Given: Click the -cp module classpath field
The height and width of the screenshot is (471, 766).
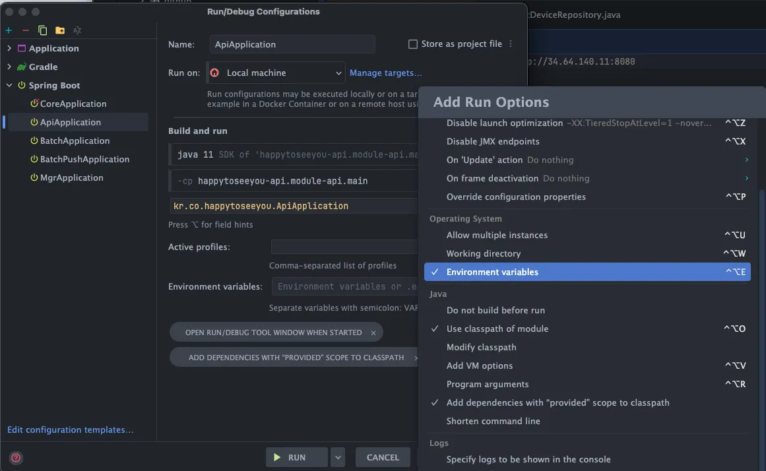Looking at the screenshot, I should (x=293, y=181).
